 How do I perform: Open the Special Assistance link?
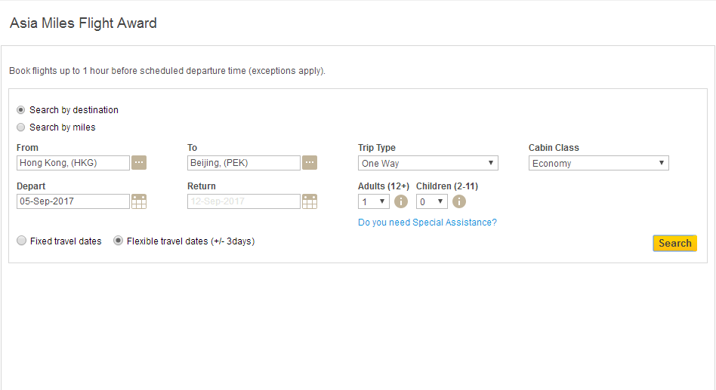(x=427, y=222)
